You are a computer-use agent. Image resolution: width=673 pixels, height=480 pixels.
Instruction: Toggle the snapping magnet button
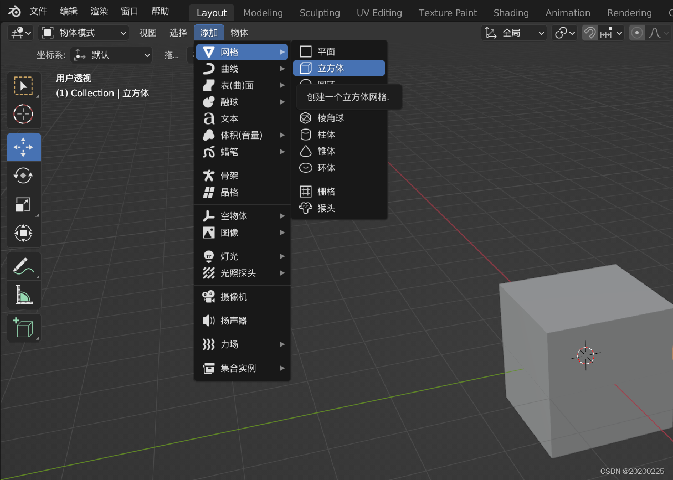pyautogui.click(x=590, y=33)
